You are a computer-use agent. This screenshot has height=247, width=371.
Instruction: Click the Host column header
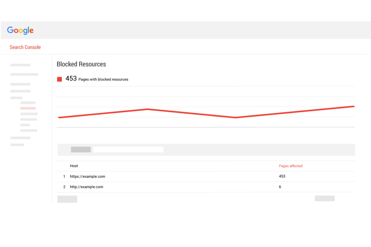coord(74,166)
